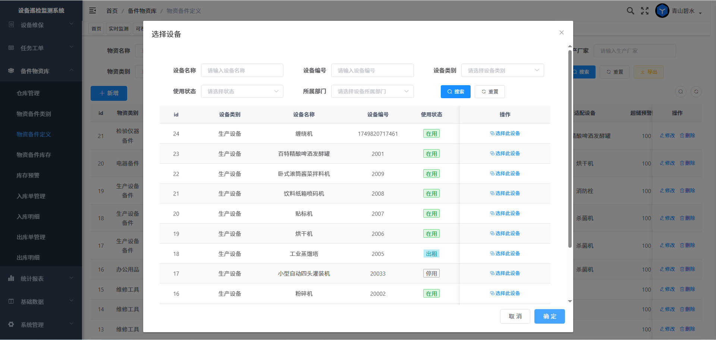
Task: Click the dialog's vertical scrollbar
Action: tap(570, 149)
